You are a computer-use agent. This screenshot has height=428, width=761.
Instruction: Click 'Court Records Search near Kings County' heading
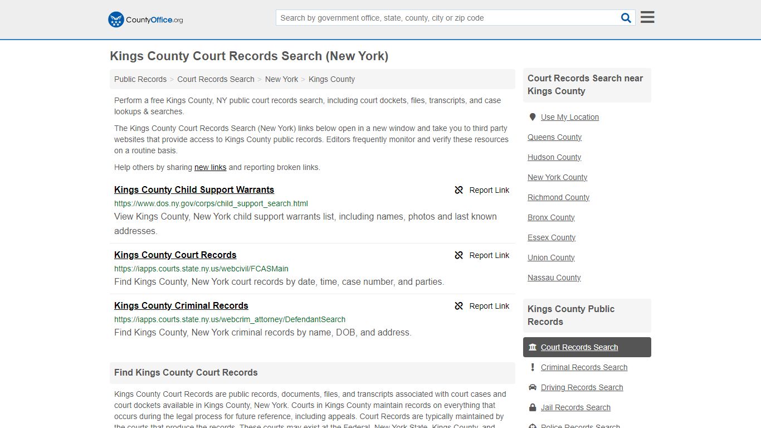click(x=585, y=85)
